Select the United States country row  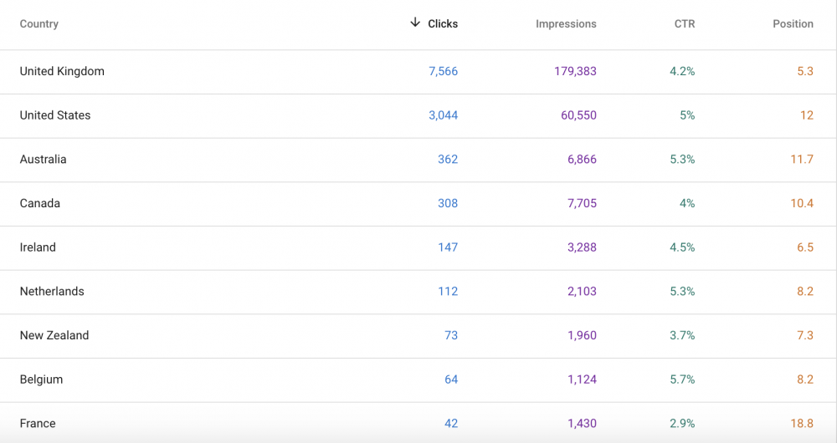(x=55, y=115)
